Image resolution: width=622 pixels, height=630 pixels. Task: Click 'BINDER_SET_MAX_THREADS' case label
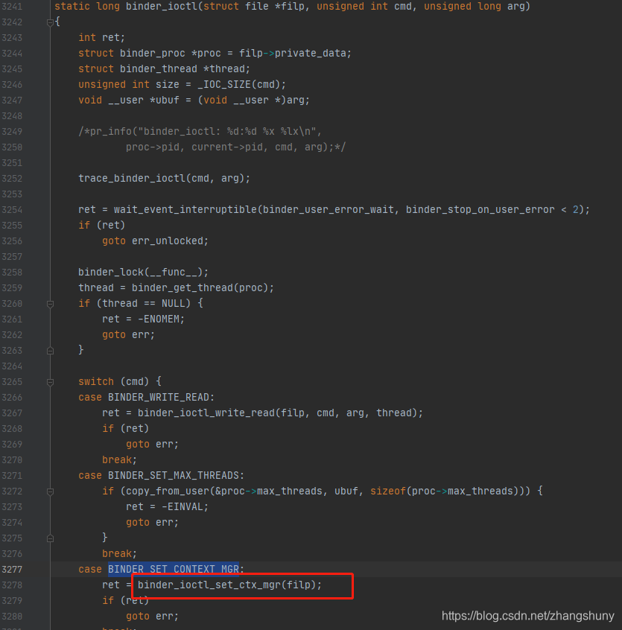[x=173, y=476]
